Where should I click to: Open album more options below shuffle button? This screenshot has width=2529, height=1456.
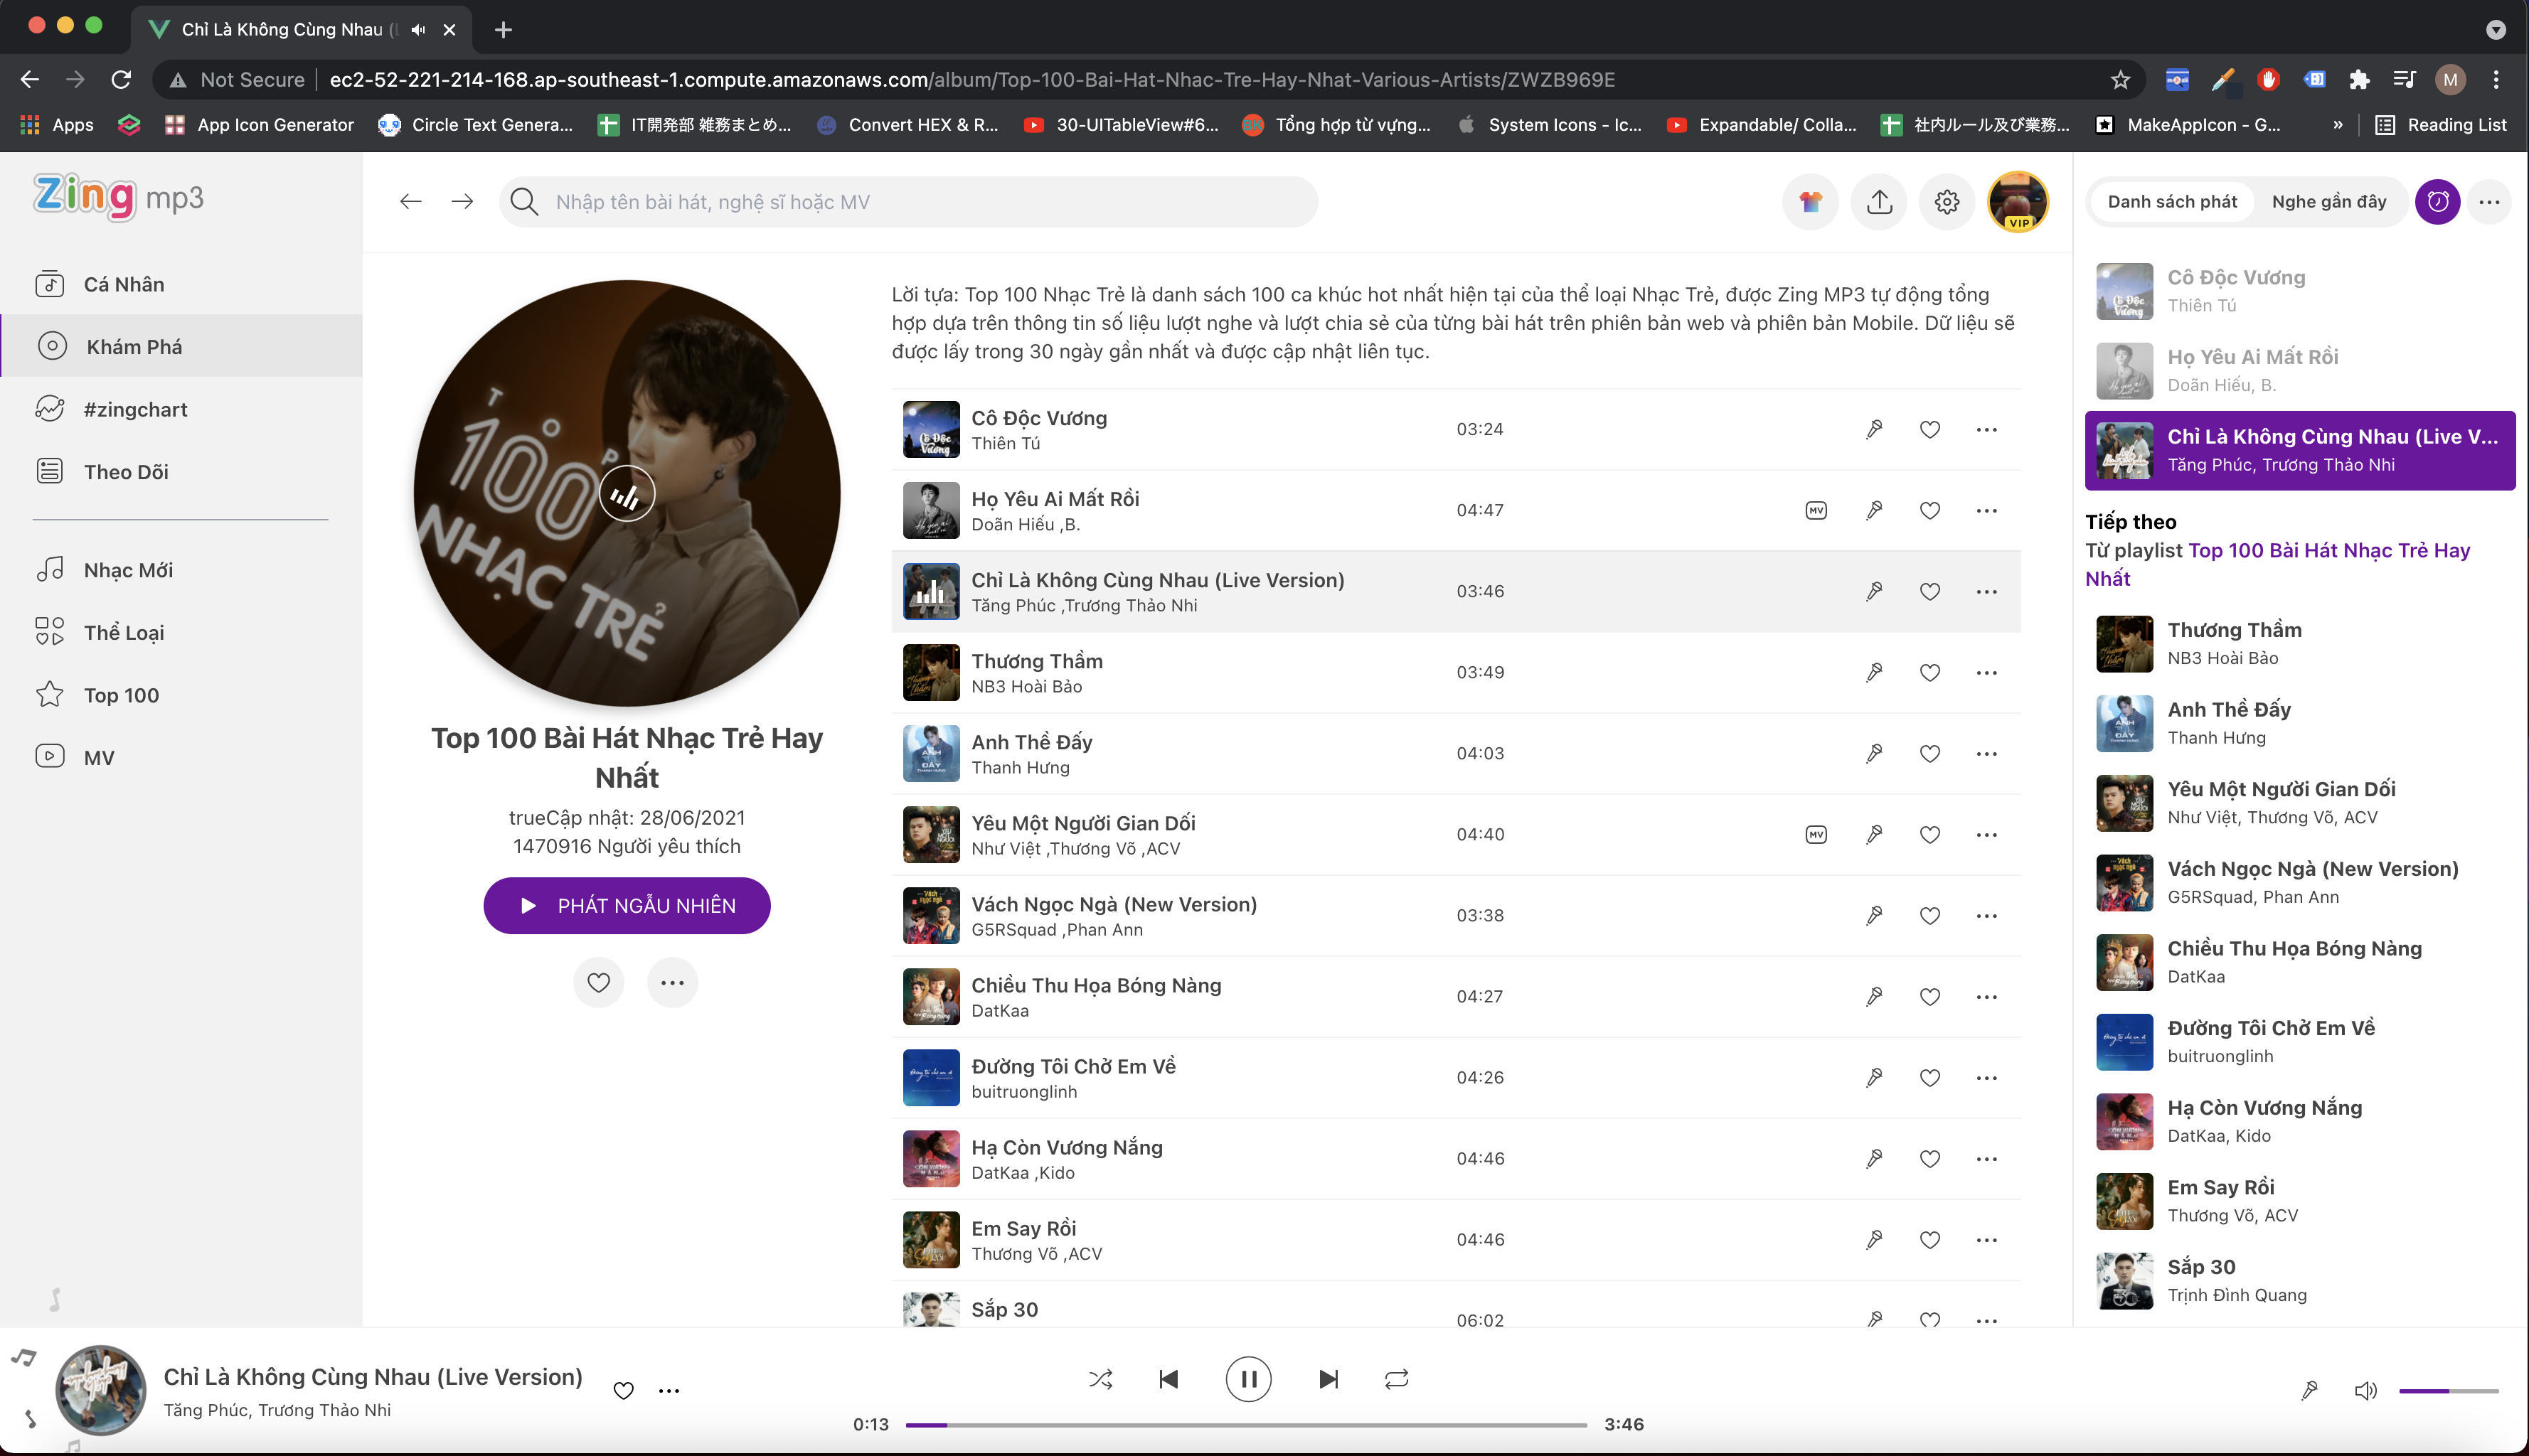coord(672,982)
